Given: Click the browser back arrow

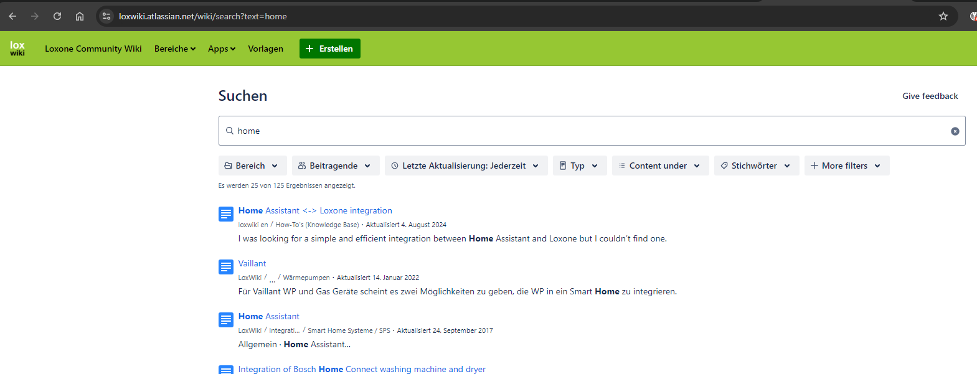Looking at the screenshot, I should pyautogui.click(x=12, y=16).
